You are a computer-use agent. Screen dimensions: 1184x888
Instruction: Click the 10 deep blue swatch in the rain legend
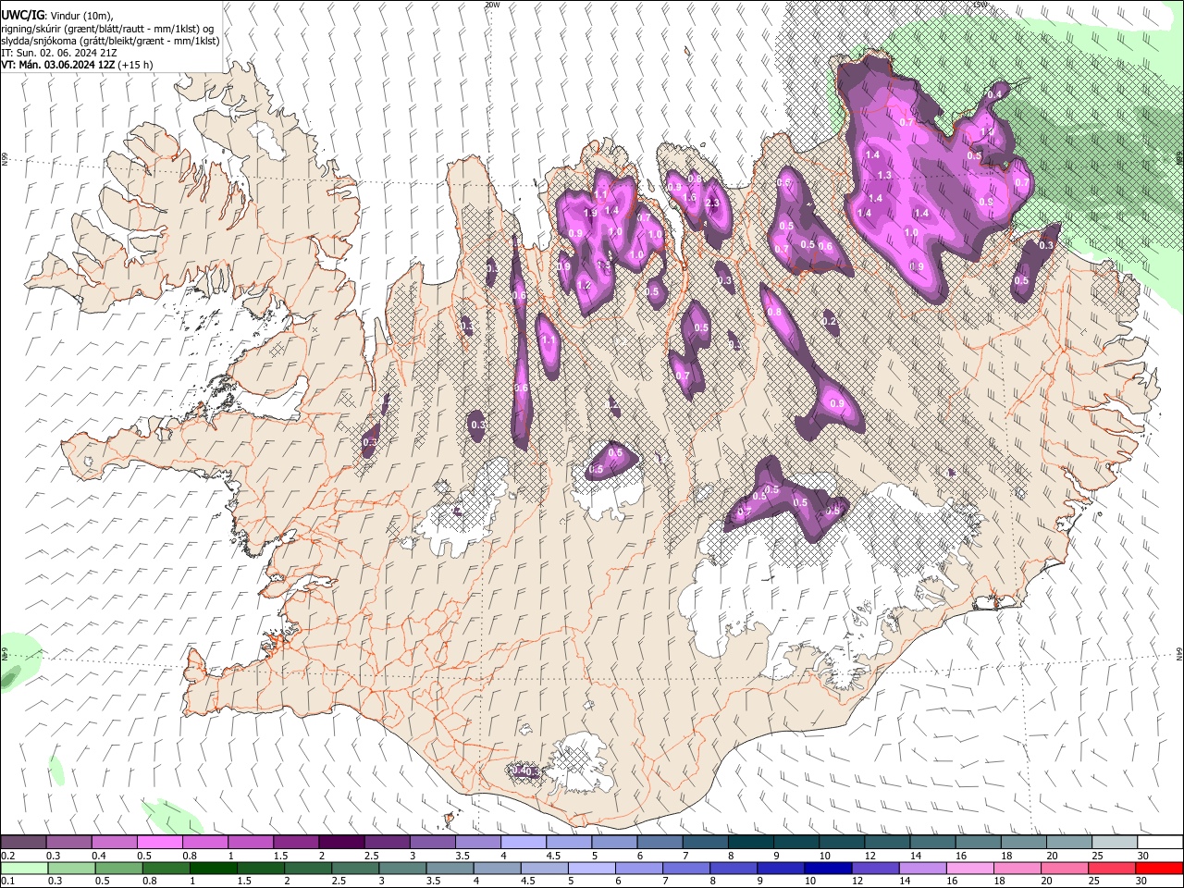[x=828, y=869]
